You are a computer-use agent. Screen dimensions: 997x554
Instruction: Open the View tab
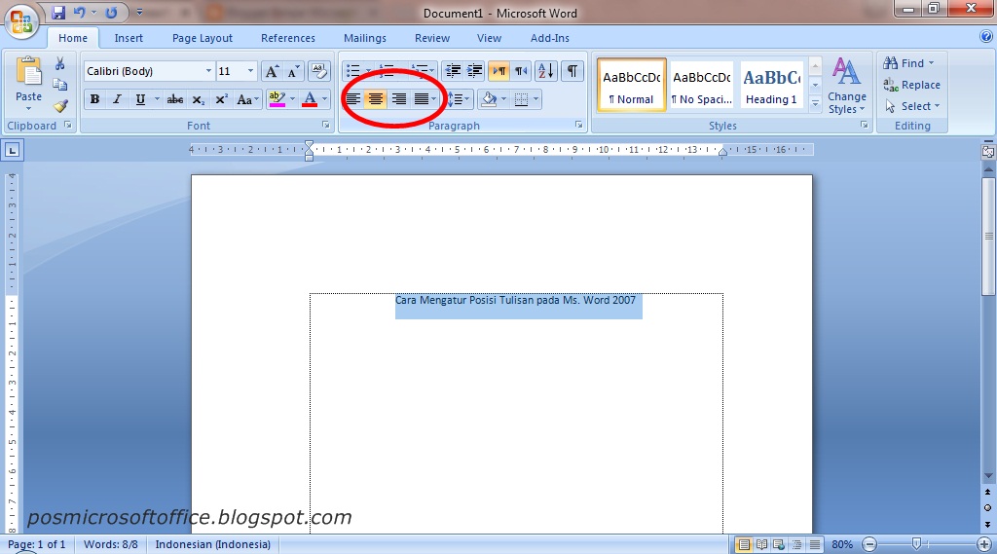click(489, 38)
